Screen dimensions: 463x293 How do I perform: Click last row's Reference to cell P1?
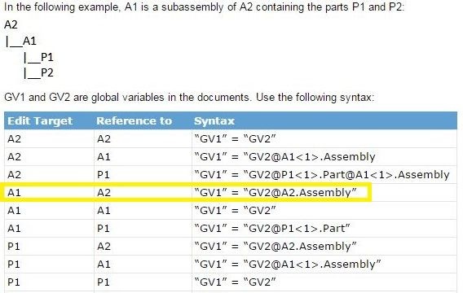[104, 282]
